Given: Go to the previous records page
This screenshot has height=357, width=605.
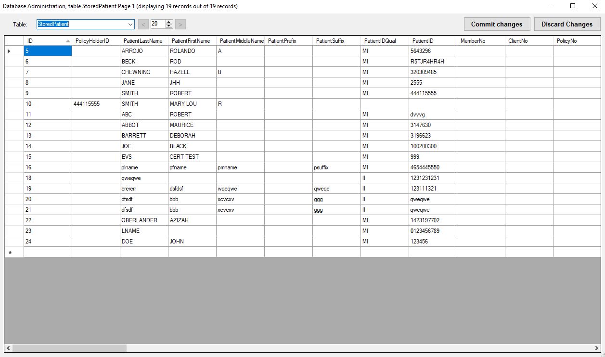Looking at the screenshot, I should pyautogui.click(x=143, y=24).
